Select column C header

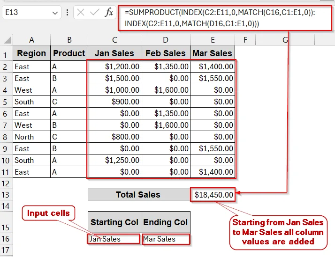(x=114, y=40)
